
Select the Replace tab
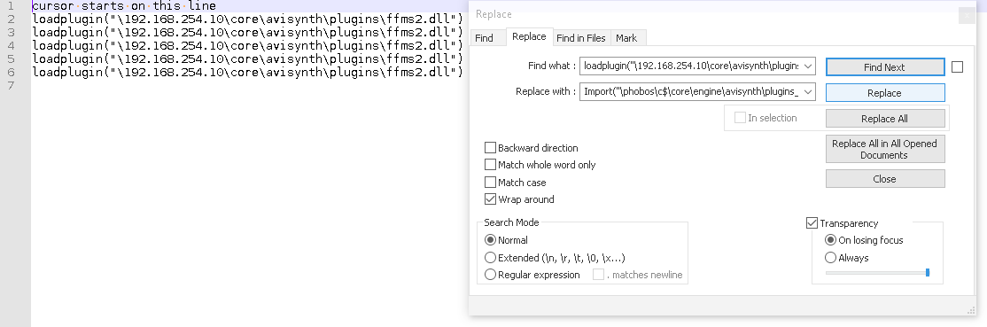[529, 36]
